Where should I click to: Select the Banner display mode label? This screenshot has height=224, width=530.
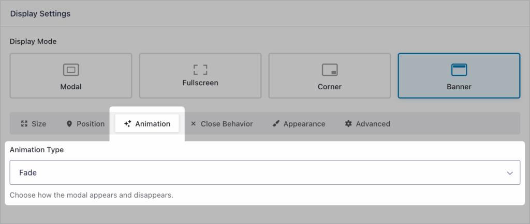pos(459,87)
